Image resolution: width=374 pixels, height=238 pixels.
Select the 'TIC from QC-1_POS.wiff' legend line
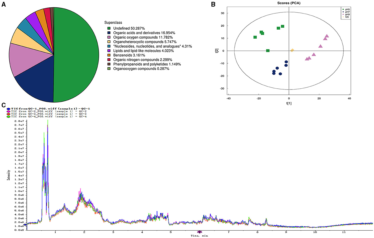(51, 108)
